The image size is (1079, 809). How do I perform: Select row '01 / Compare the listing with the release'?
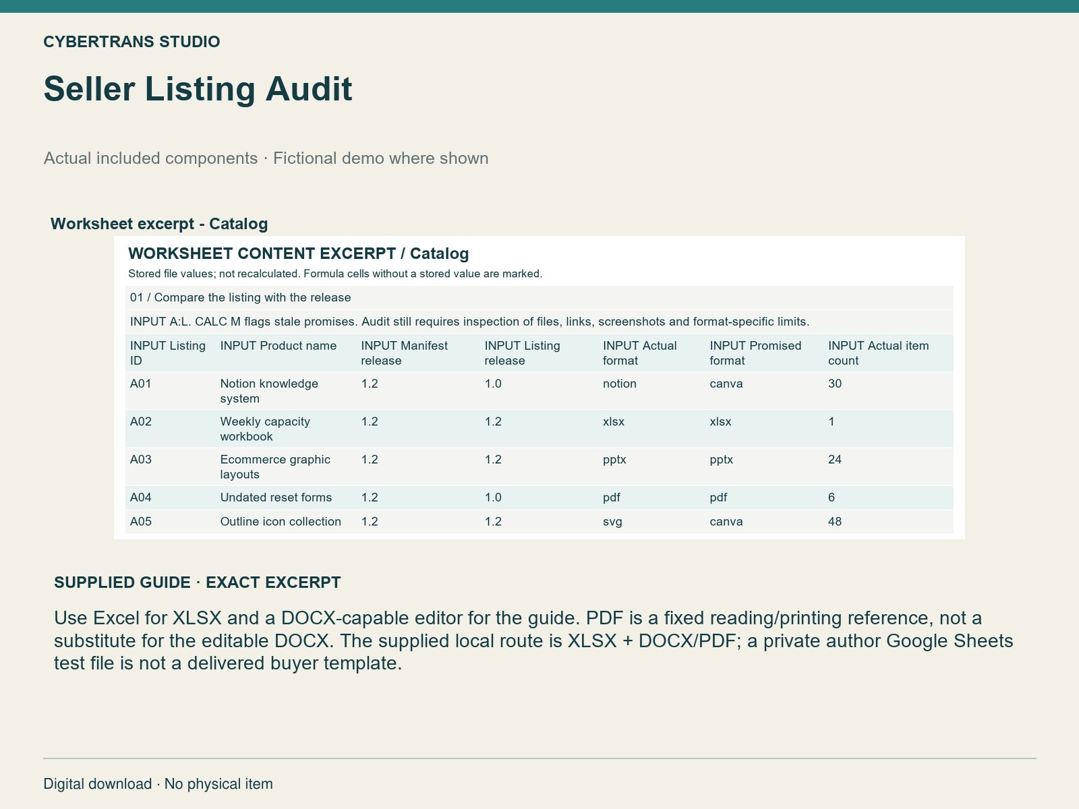pos(539,297)
